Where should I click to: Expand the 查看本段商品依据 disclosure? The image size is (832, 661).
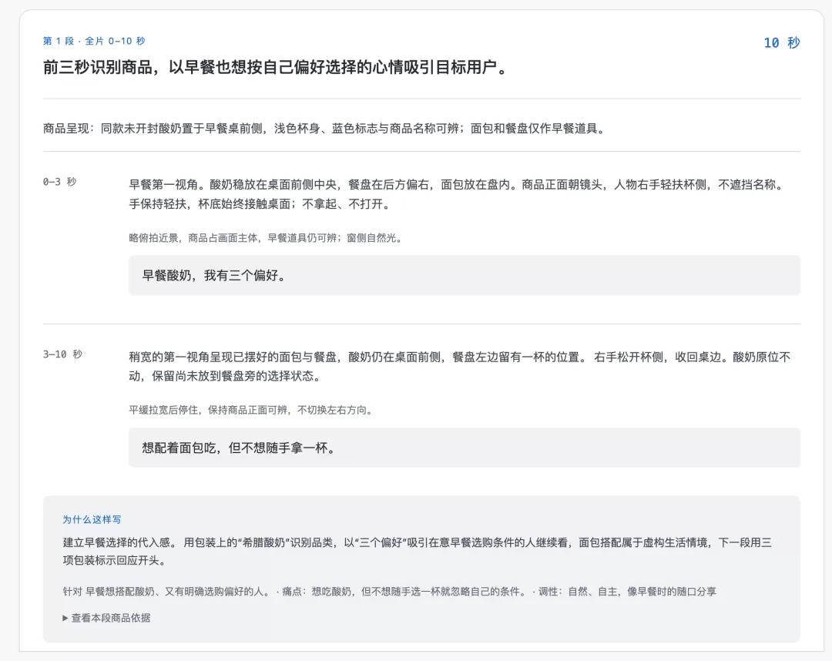106,618
